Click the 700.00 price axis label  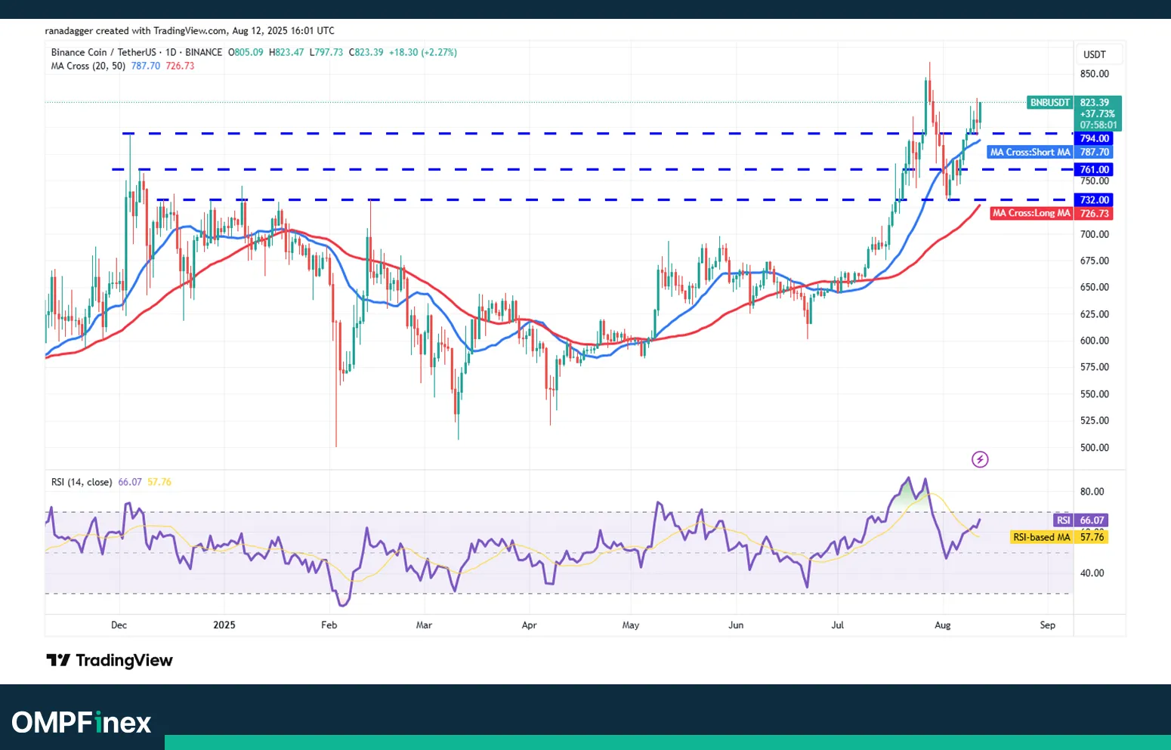pyautogui.click(x=1094, y=234)
